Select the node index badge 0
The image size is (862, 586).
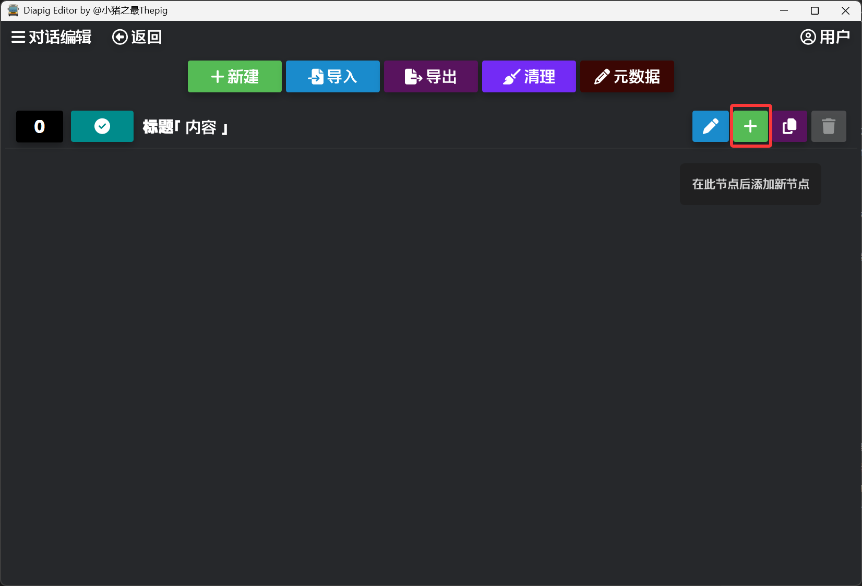40,126
